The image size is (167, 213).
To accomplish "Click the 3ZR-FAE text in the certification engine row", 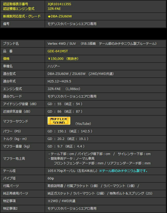I will (54, 9).
